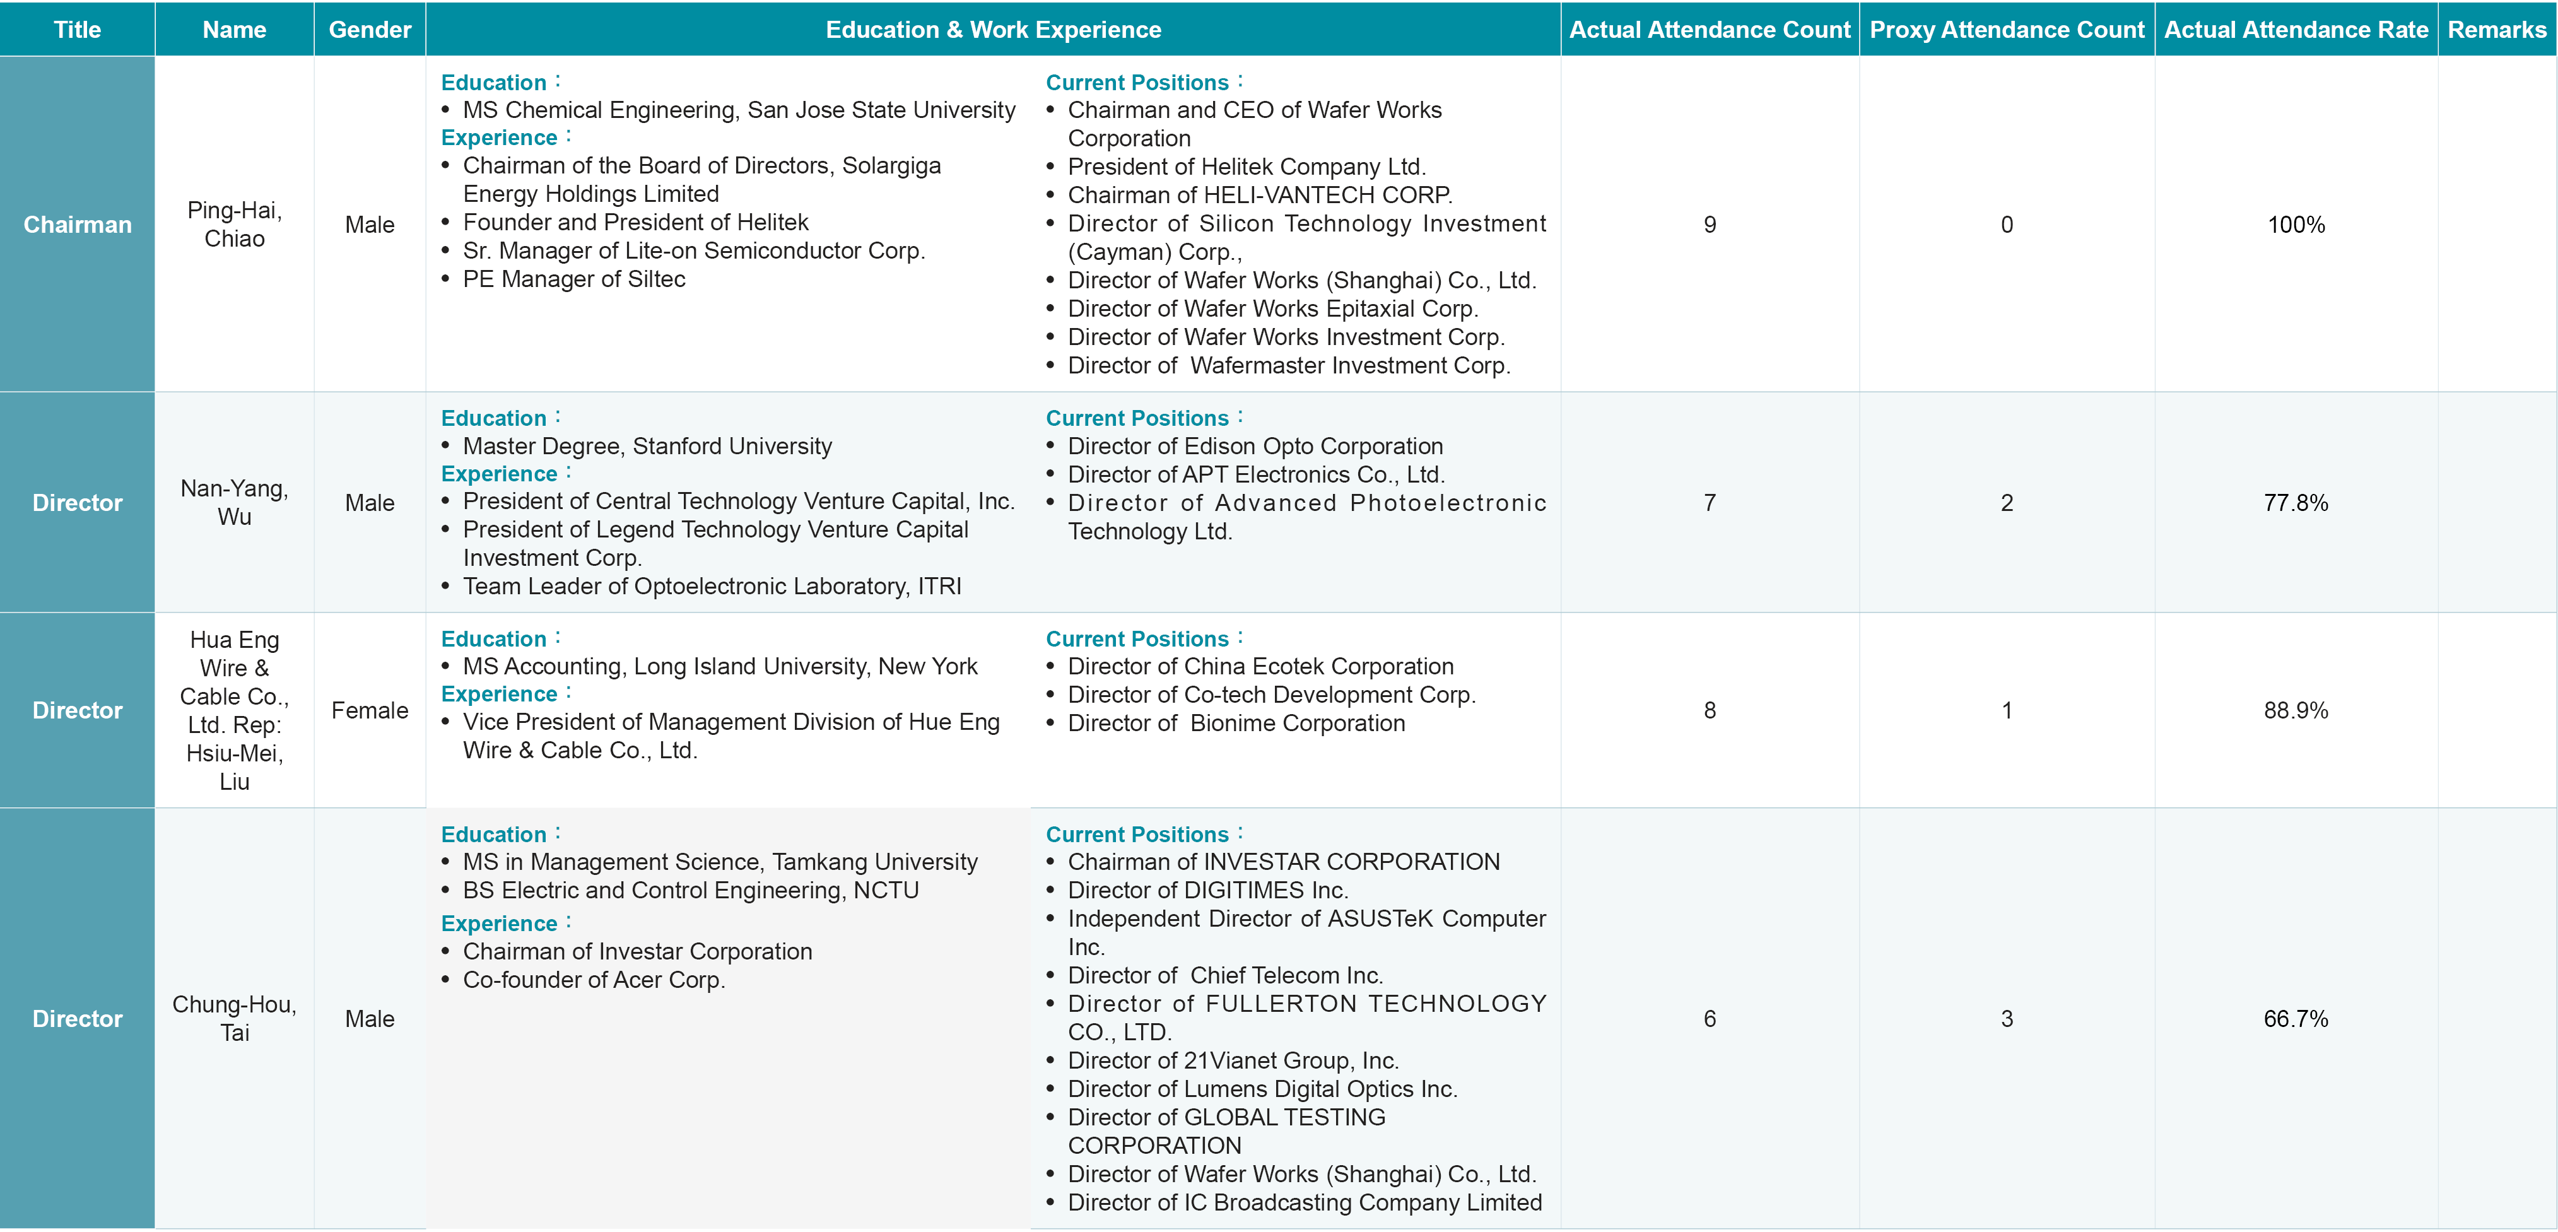The image size is (2558, 1232).
Task: Select the name Chung-Hou, Tai
Action: [x=234, y=1019]
